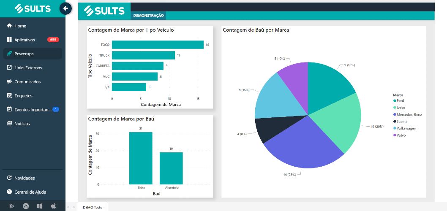Image resolution: width=447 pixels, height=211 pixels.
Task: Open the Aplicativos menu item
Action: [33, 40]
